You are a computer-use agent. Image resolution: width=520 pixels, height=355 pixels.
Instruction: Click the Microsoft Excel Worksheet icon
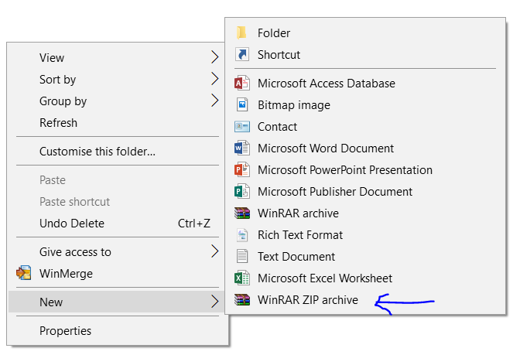coord(242,278)
